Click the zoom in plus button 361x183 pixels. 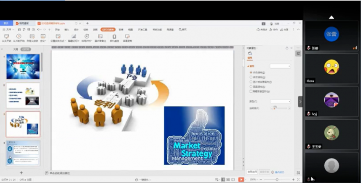(x=293, y=180)
